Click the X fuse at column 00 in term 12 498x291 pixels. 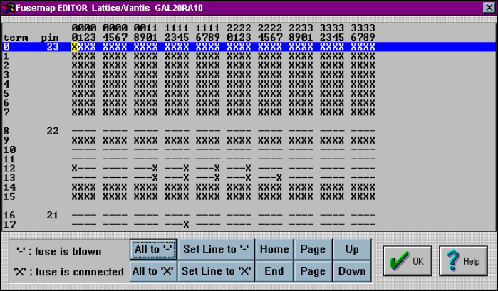75,169
